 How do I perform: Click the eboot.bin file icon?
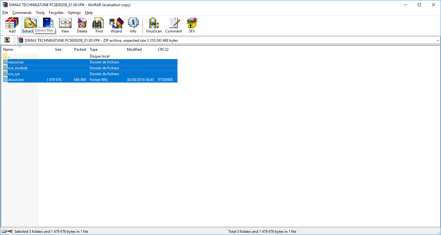(5, 80)
